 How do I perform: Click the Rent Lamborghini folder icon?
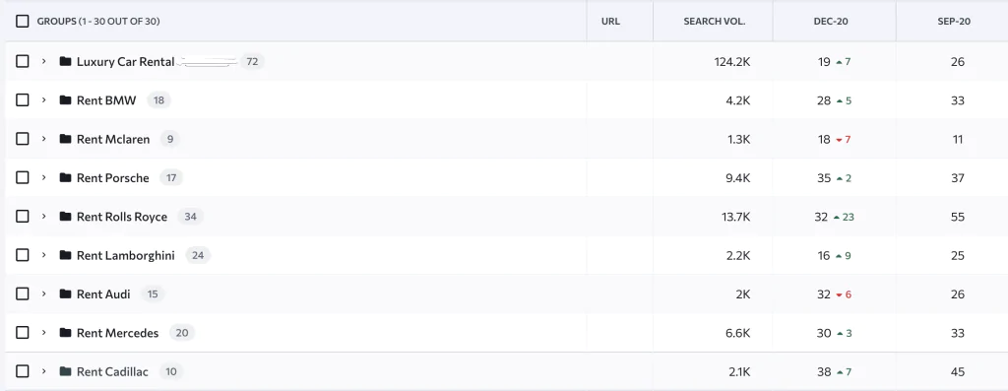[65, 255]
